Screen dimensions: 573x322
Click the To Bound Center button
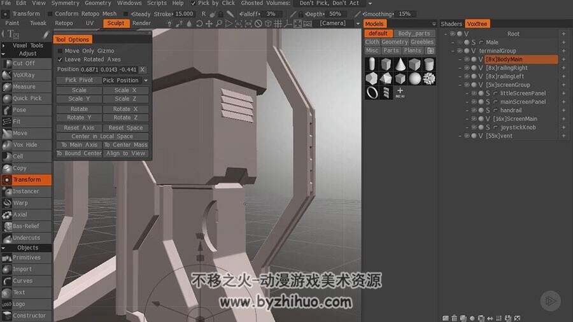79,153
